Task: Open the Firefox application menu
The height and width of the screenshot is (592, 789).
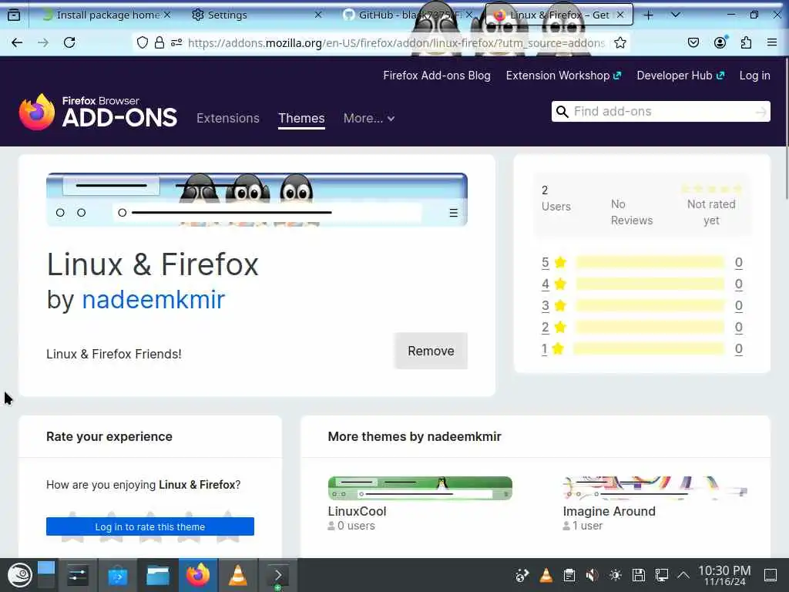Action: [772, 43]
